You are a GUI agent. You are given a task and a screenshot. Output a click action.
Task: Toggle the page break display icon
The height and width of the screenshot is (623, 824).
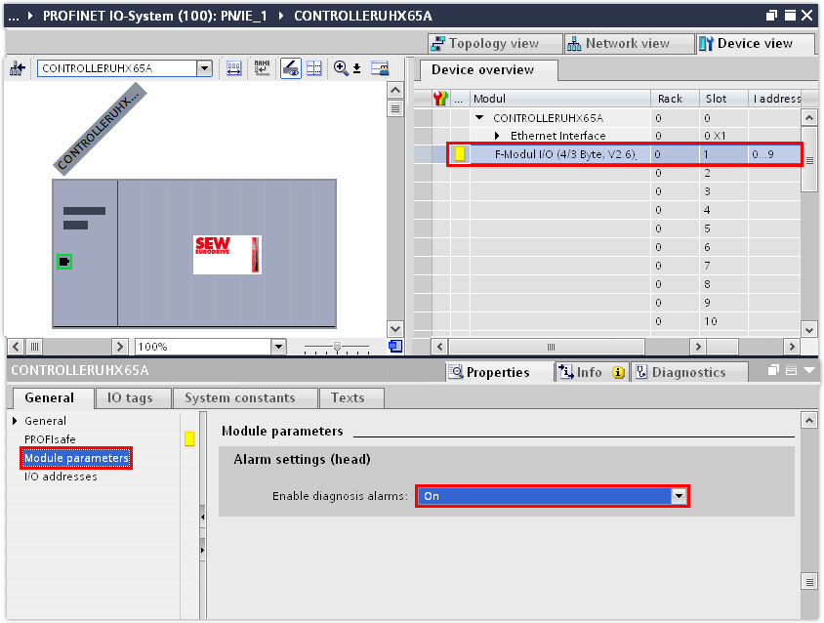pos(313,68)
